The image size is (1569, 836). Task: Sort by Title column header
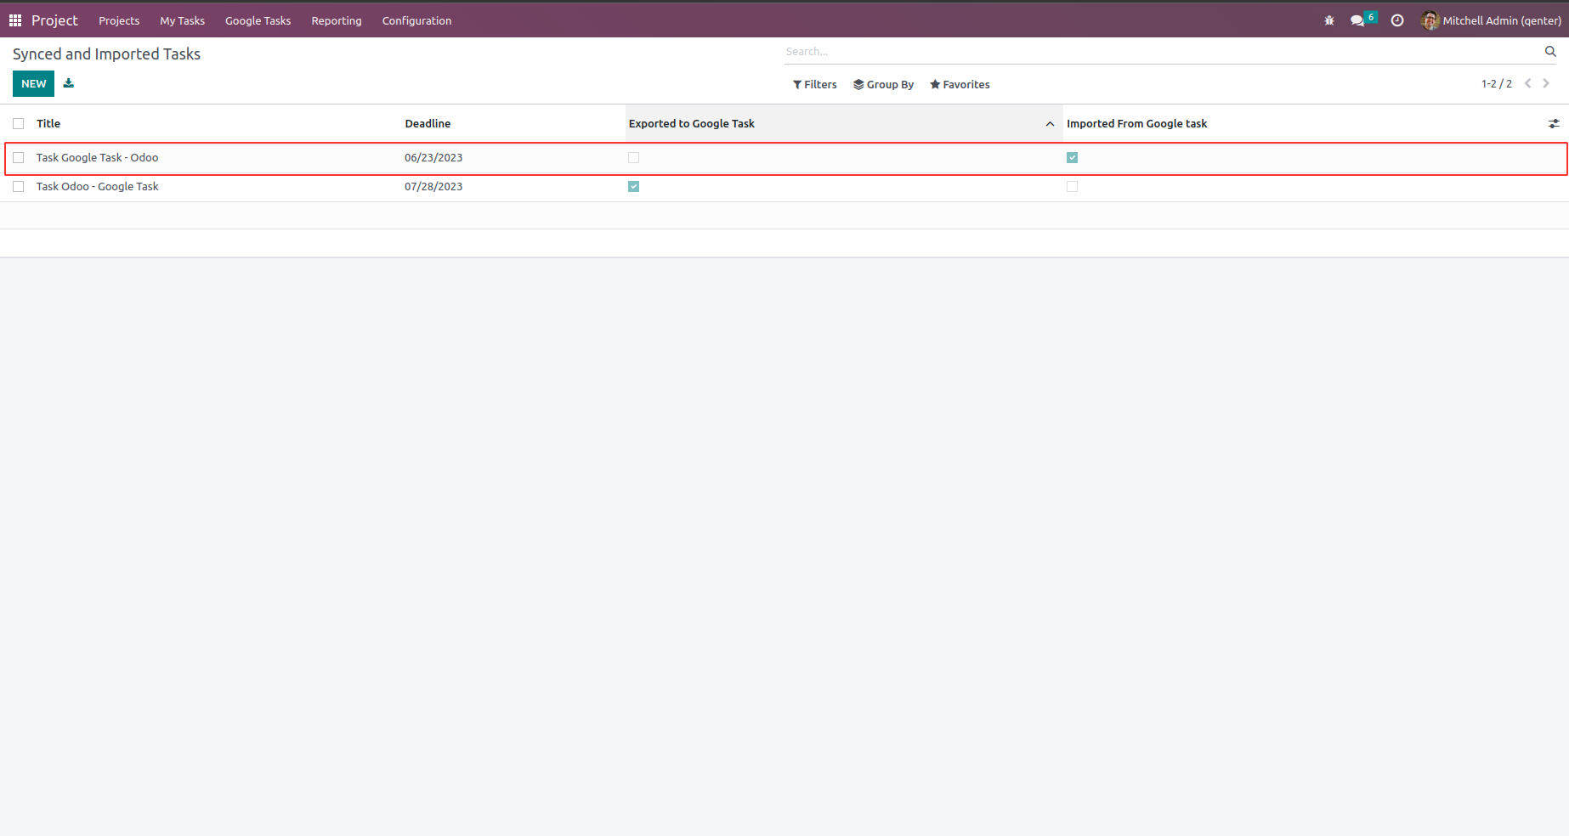48,124
